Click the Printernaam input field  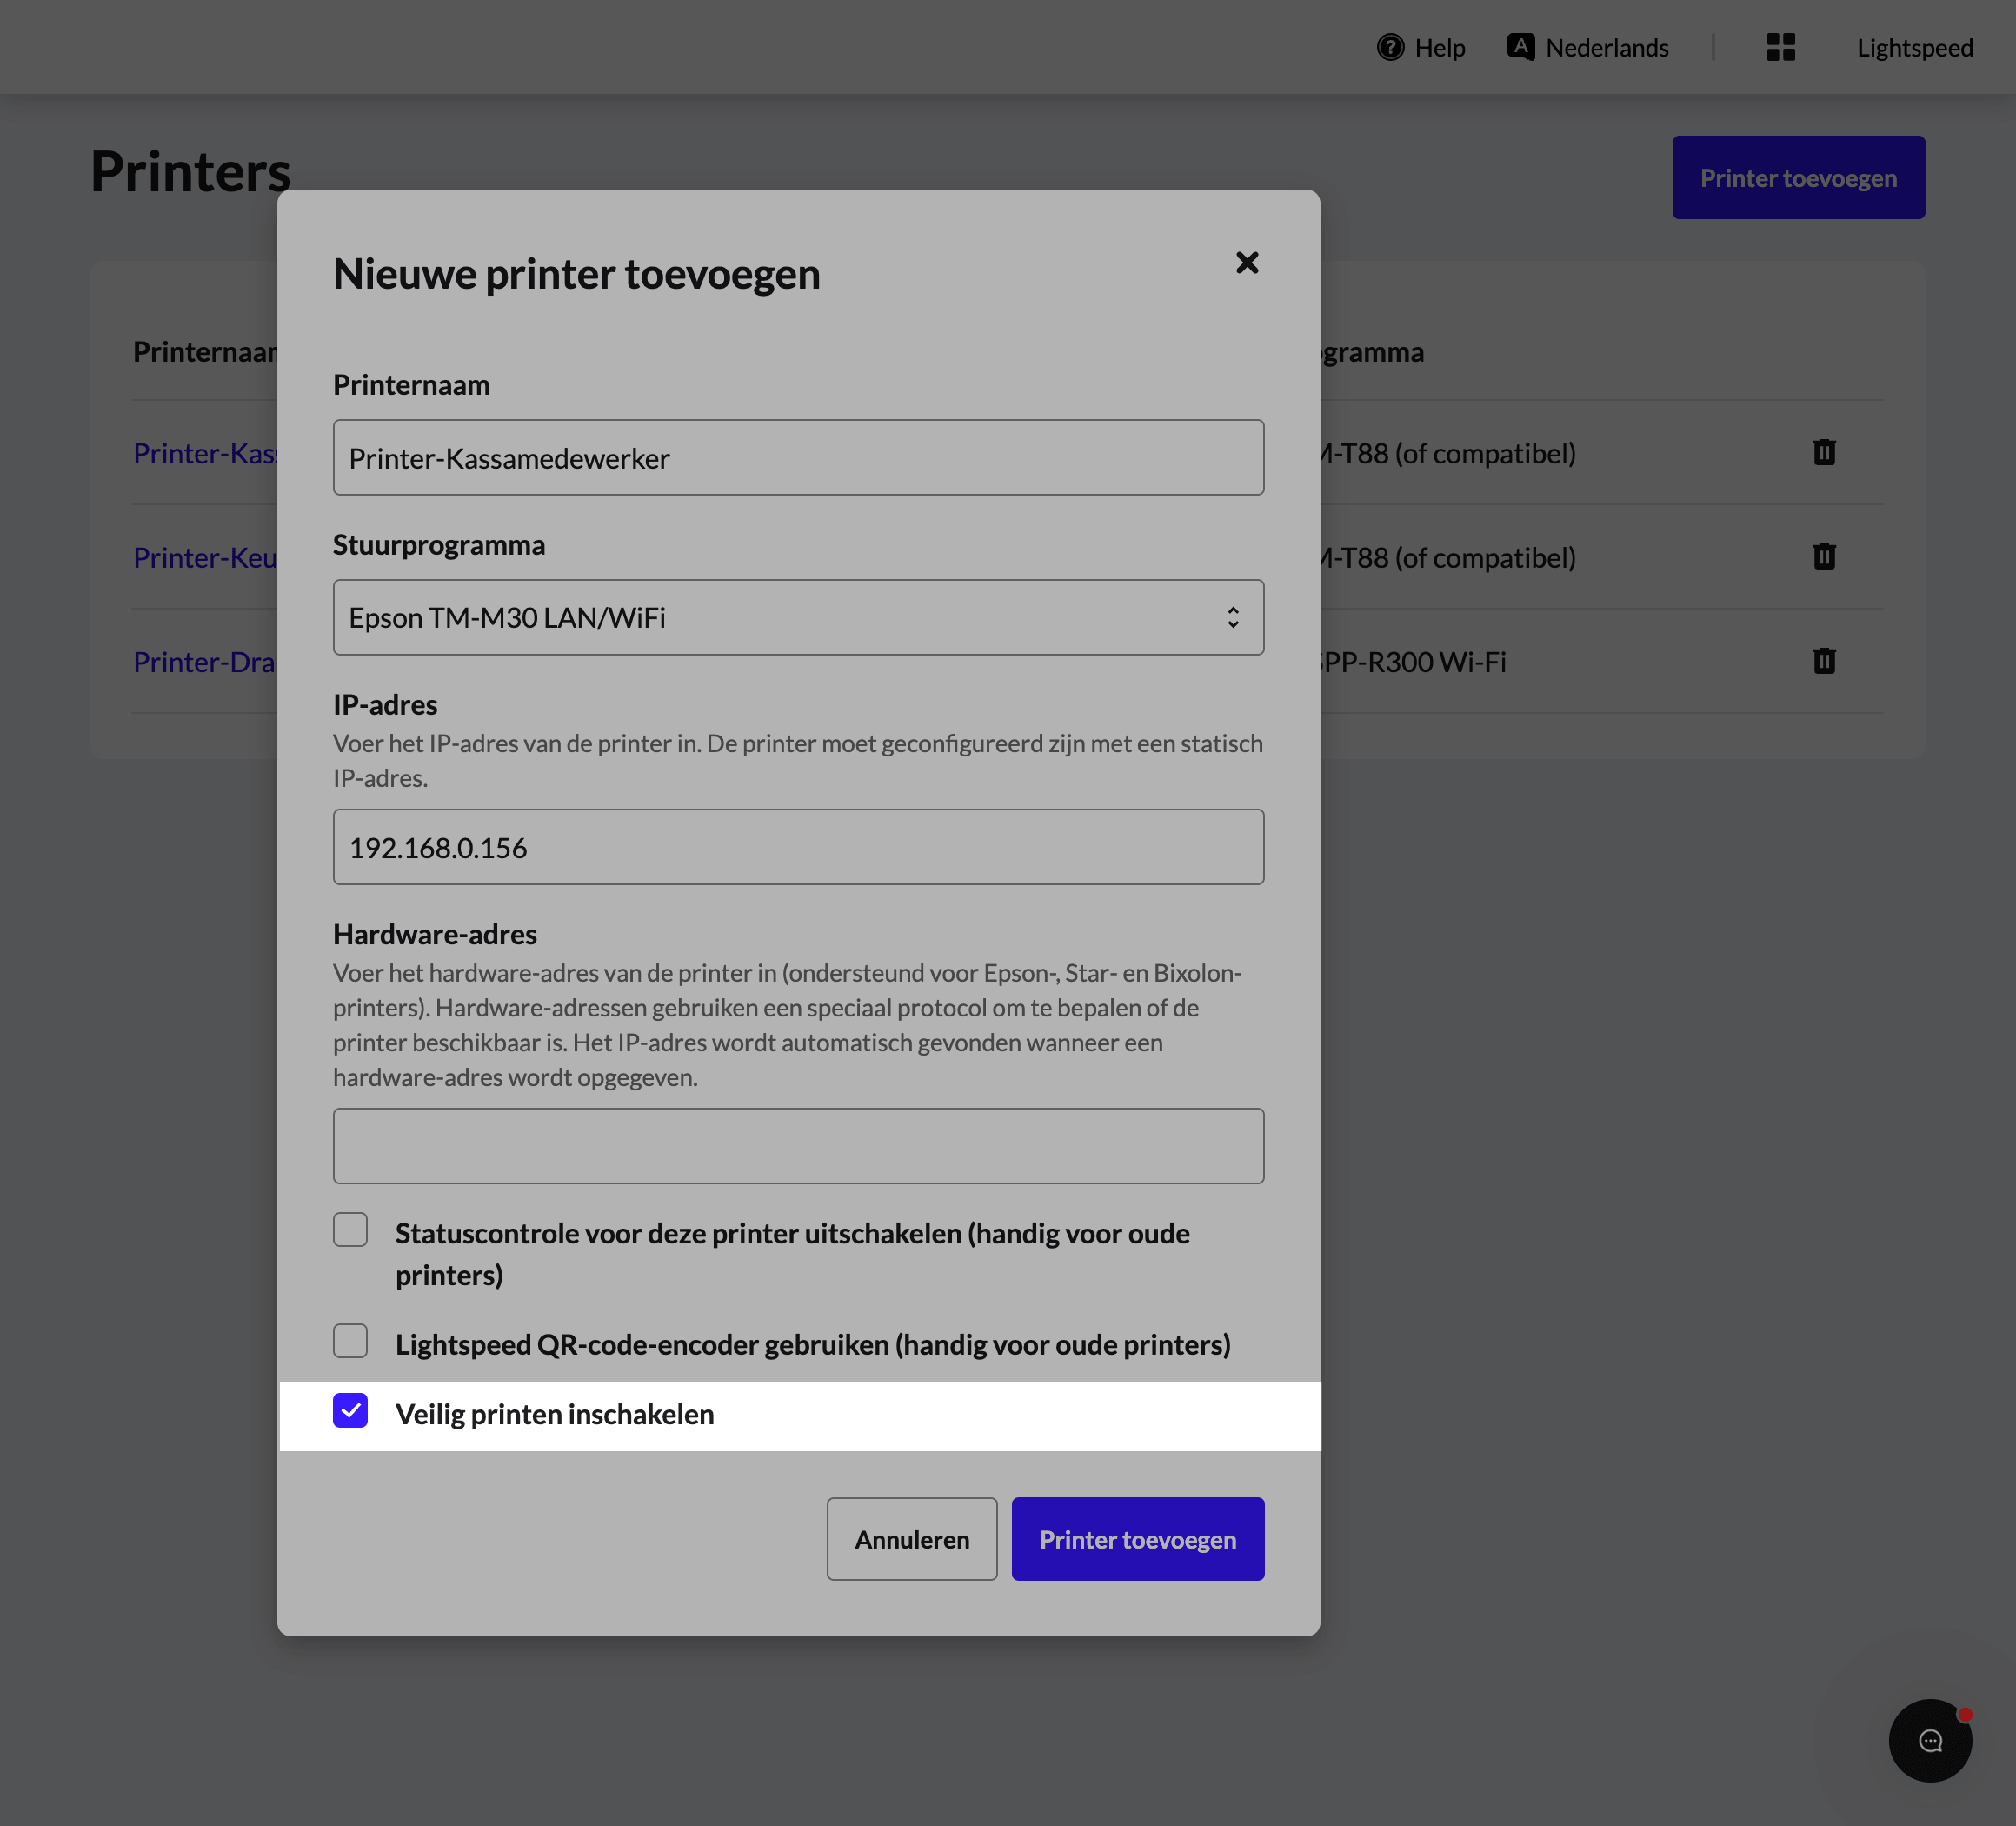coord(798,458)
